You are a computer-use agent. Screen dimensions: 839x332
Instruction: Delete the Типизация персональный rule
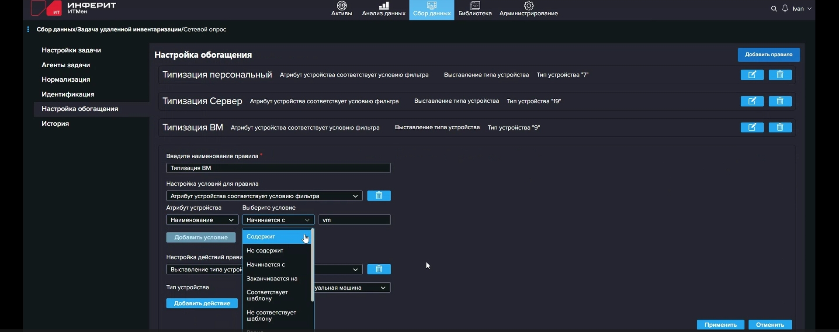(x=780, y=75)
